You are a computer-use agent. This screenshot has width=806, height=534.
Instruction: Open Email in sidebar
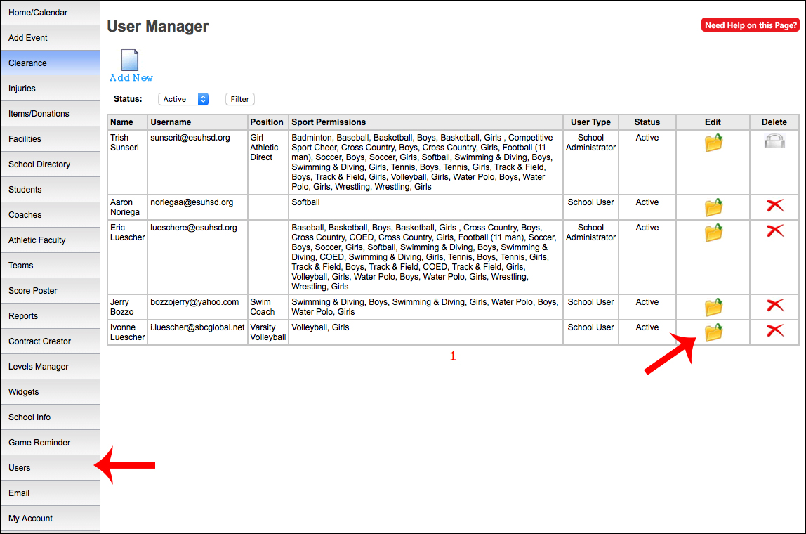click(x=51, y=493)
